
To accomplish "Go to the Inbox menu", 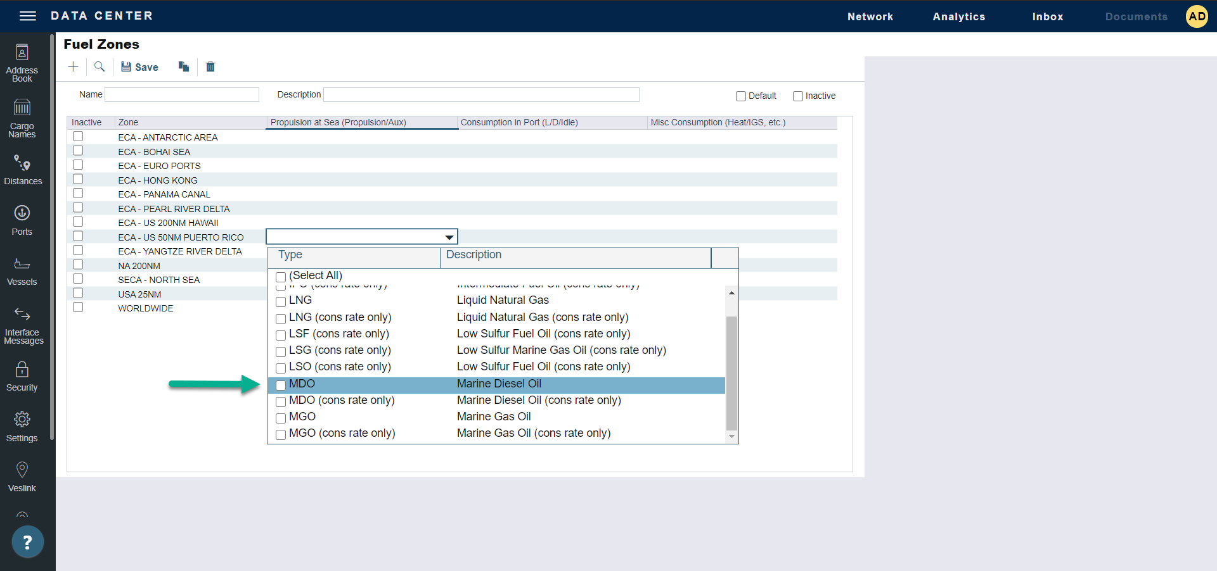I will point(1047,16).
